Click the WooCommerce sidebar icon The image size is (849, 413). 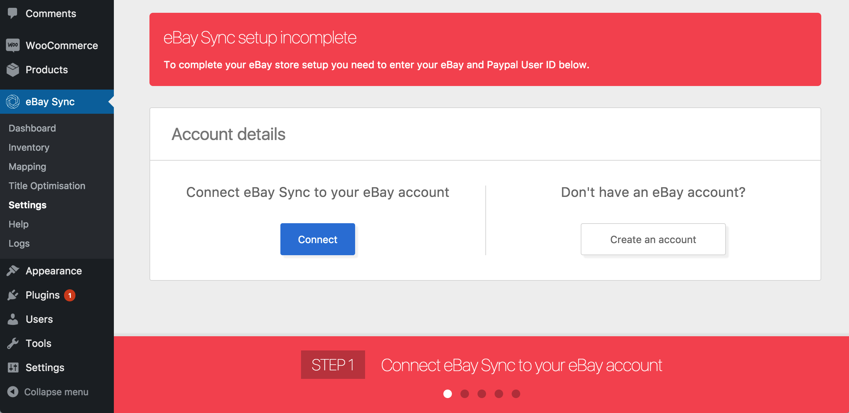pos(13,45)
